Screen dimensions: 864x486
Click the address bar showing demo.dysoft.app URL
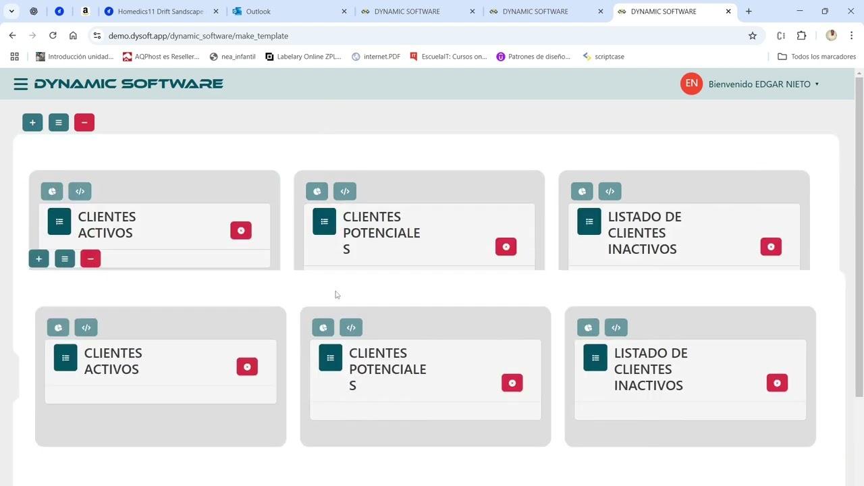pyautogui.click(x=425, y=36)
